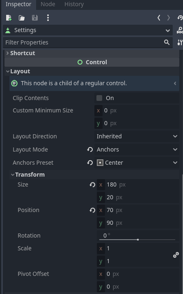Screen dimensions: 183x294
Task: Toggle the Scale ratio lock chain icon
Action: tap(176, 255)
